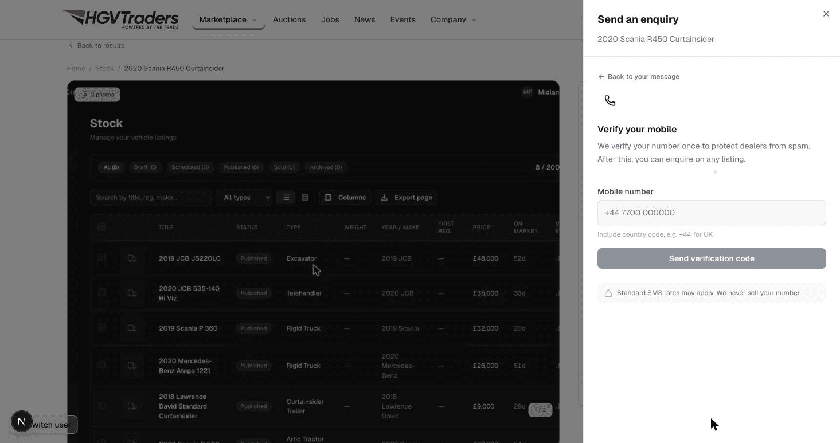Select the Published (8) tab in the photo
This screenshot has width=840, height=443.
pos(241,167)
